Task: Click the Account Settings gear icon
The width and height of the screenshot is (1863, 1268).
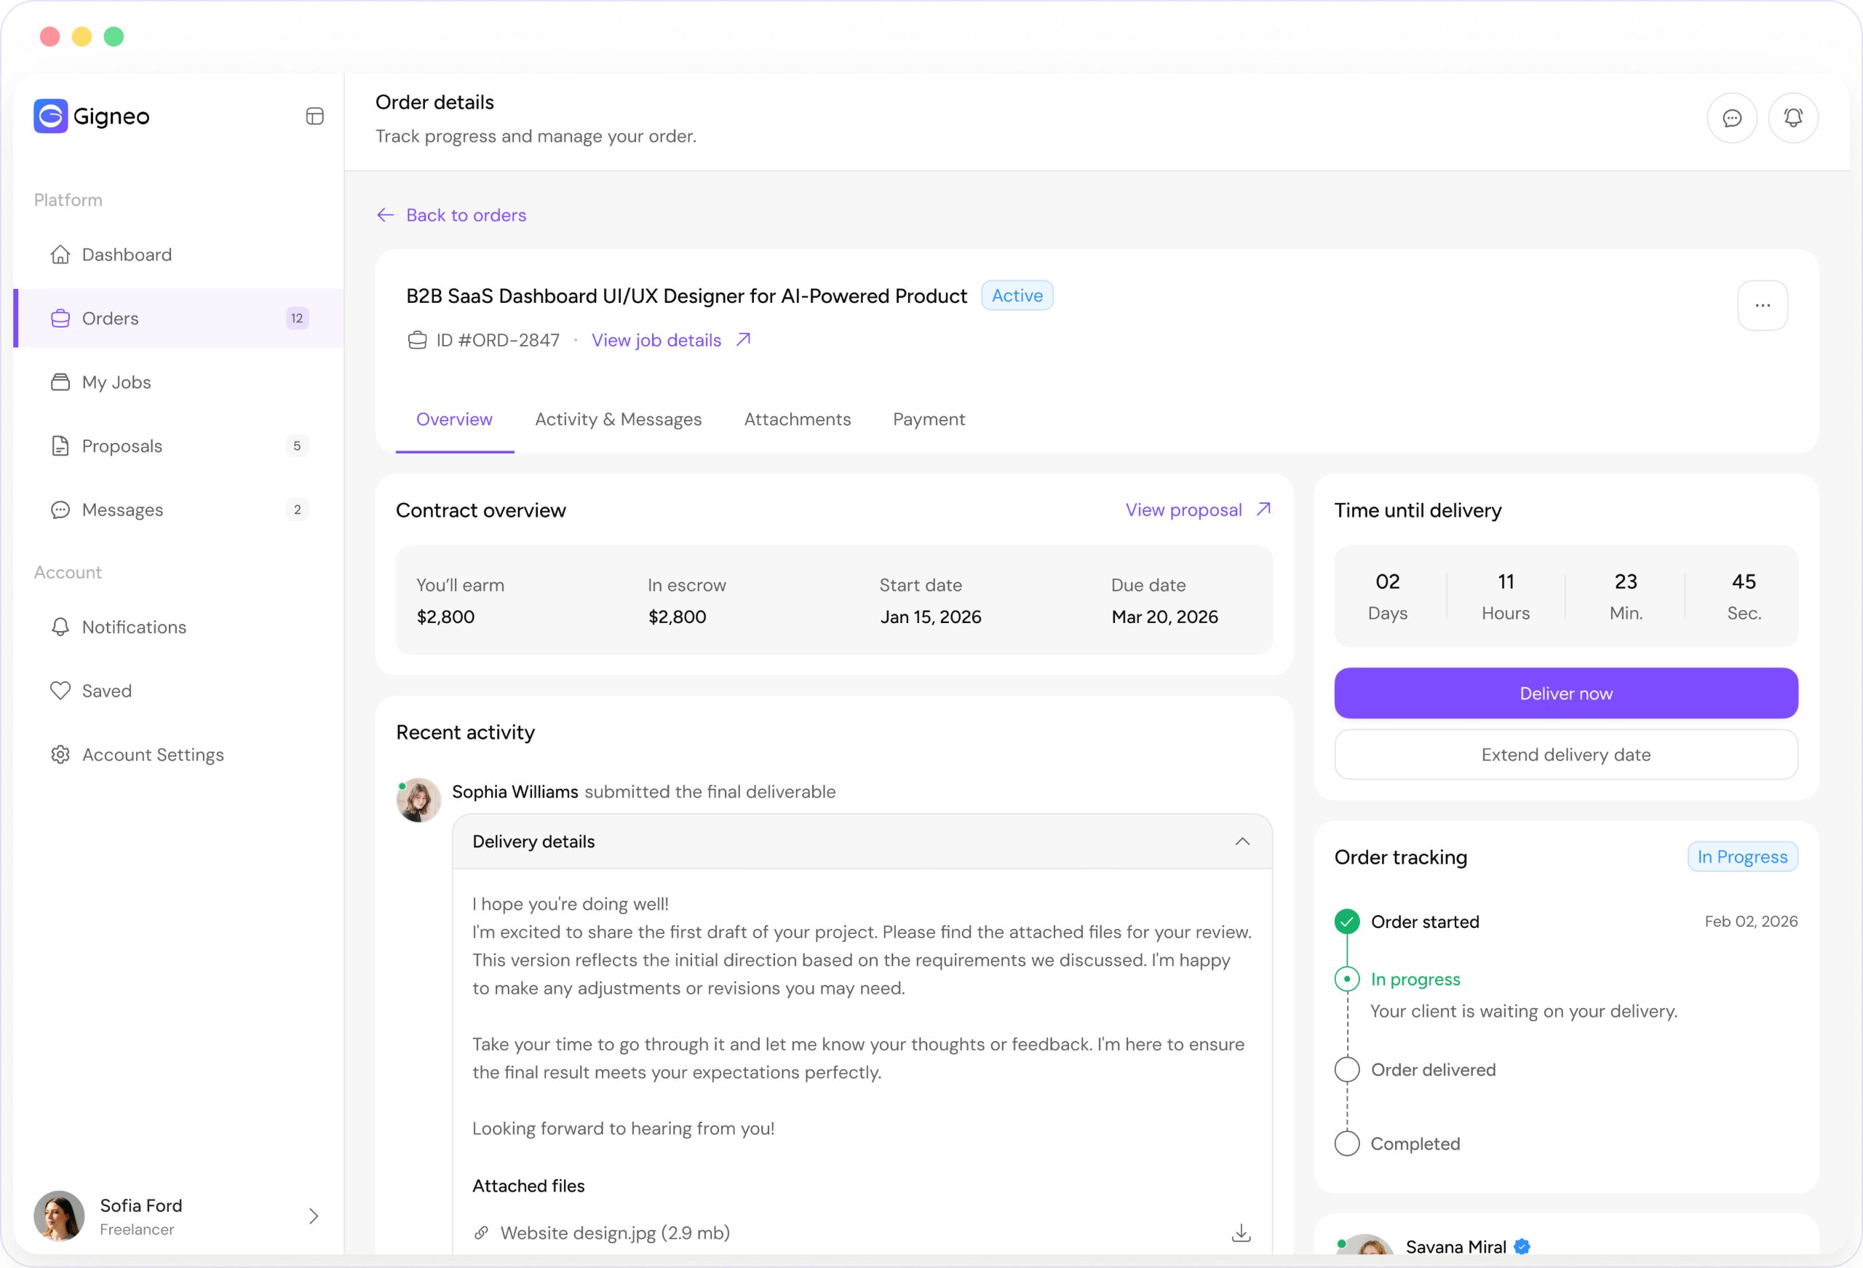Action: coord(60,755)
